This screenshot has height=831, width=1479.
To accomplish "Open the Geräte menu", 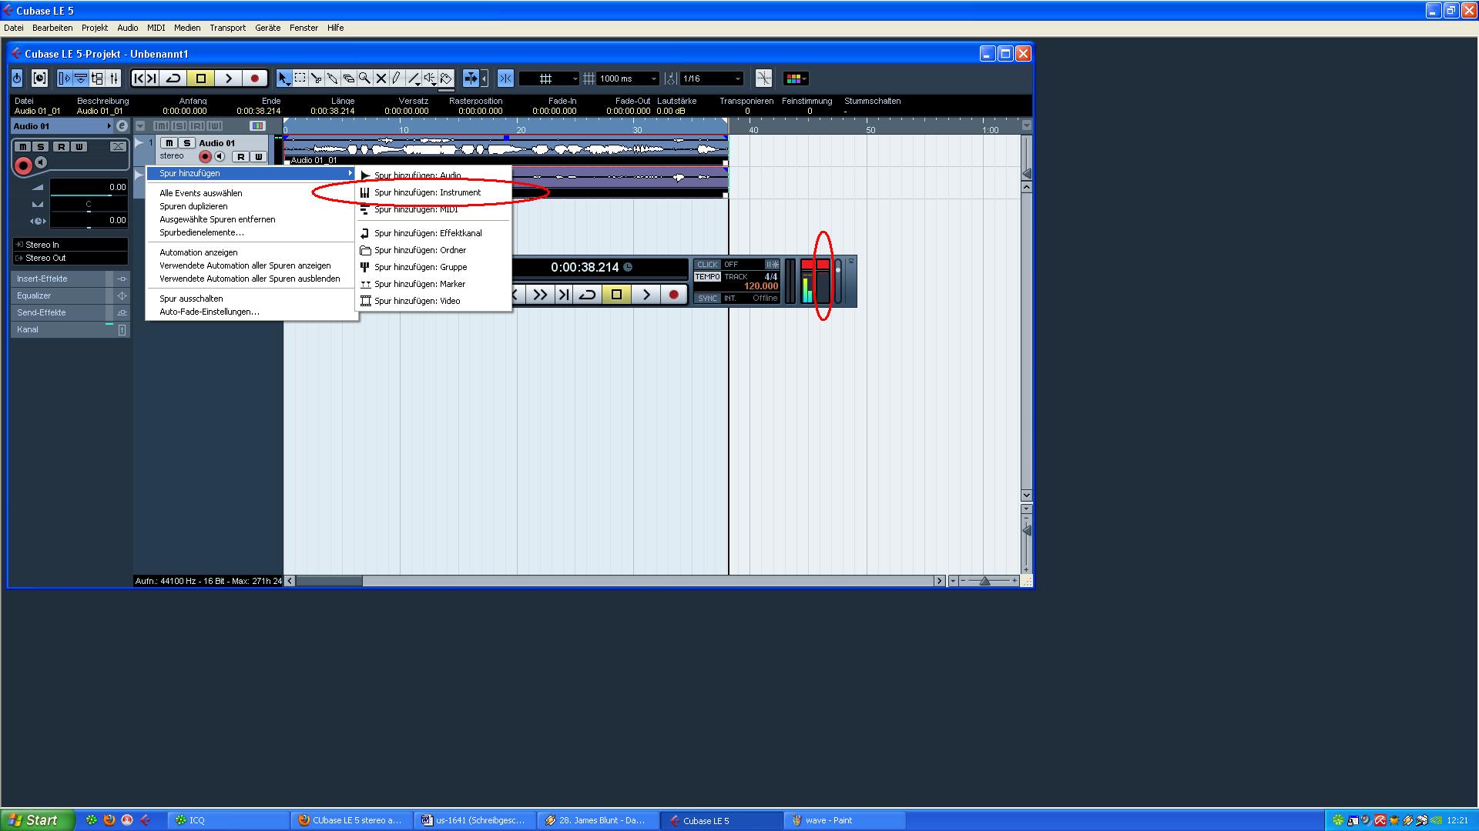I will (x=268, y=28).
